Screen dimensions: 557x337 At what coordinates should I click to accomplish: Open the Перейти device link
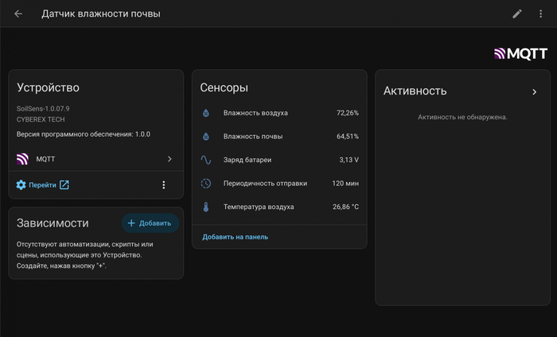(42, 185)
